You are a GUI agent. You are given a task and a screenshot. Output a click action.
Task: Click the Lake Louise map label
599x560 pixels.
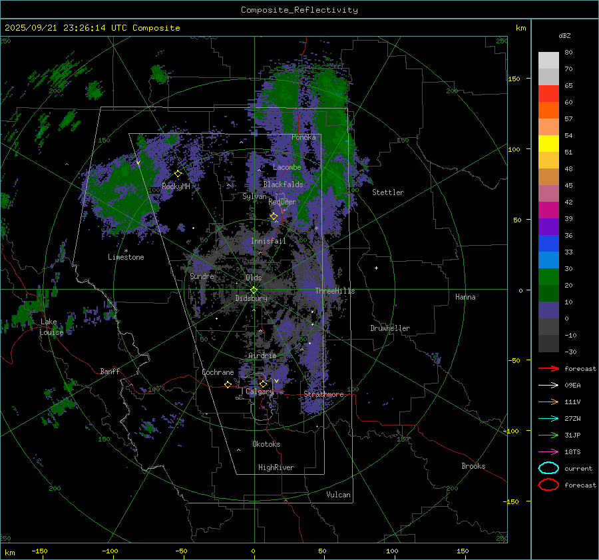click(x=51, y=327)
